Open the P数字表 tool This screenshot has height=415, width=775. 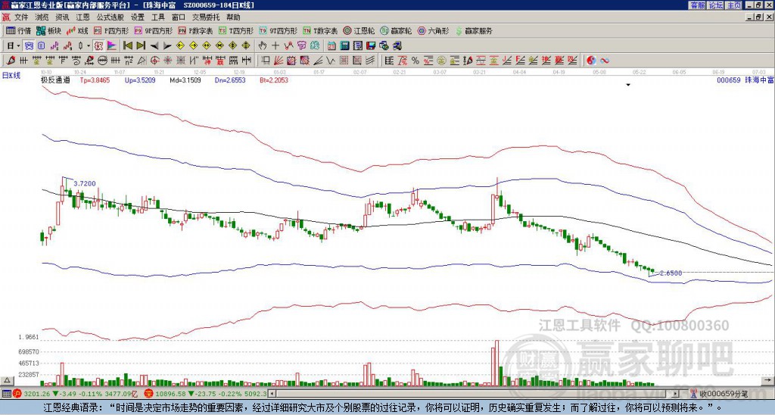pyautogui.click(x=196, y=30)
